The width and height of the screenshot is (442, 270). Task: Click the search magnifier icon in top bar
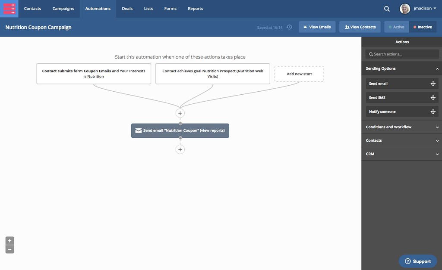(387, 9)
